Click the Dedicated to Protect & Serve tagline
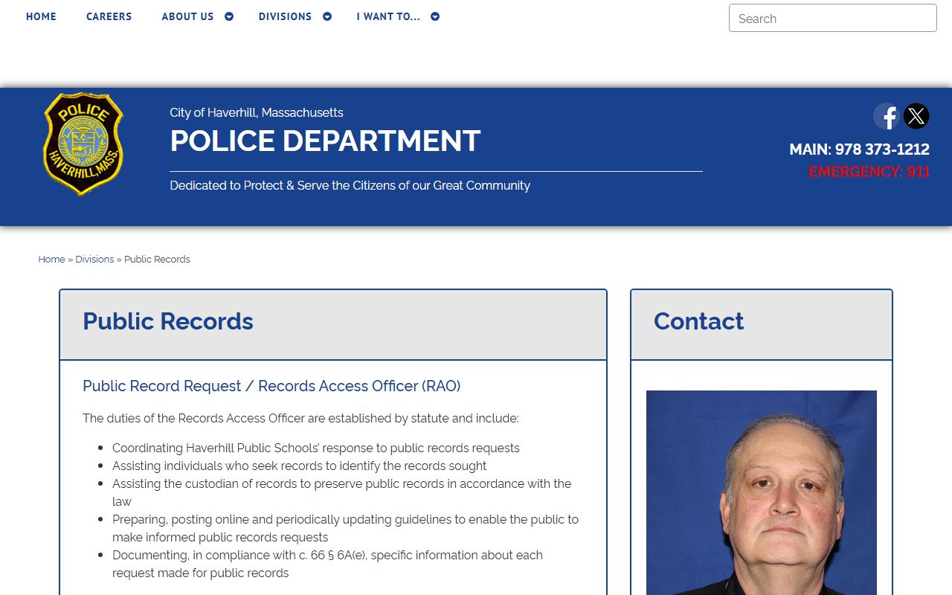The image size is (952, 595). pyautogui.click(x=350, y=185)
